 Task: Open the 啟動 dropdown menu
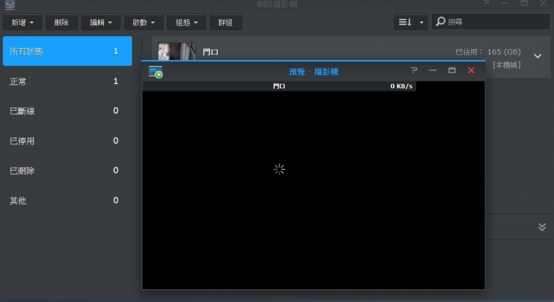coord(143,22)
